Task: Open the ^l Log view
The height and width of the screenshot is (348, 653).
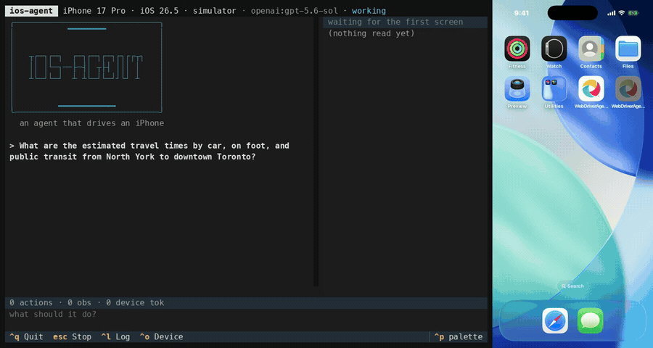Action: (115, 336)
